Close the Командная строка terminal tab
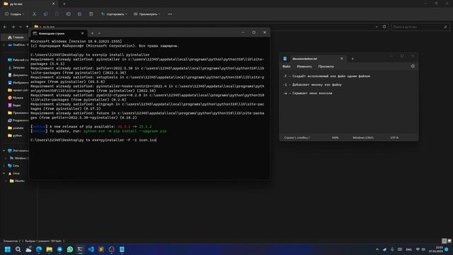 point(82,33)
